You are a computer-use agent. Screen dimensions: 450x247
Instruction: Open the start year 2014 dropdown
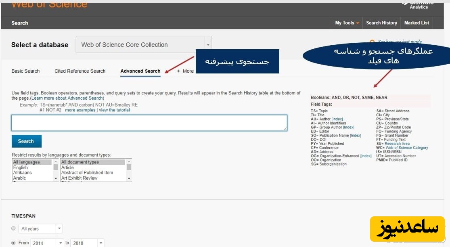(x=61, y=243)
